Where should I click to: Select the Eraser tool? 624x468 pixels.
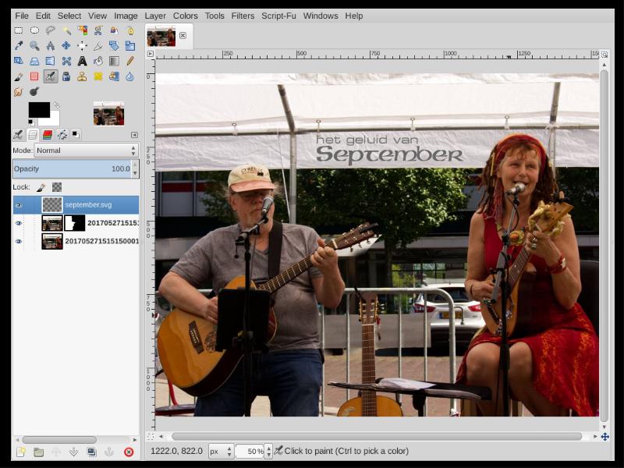point(34,76)
